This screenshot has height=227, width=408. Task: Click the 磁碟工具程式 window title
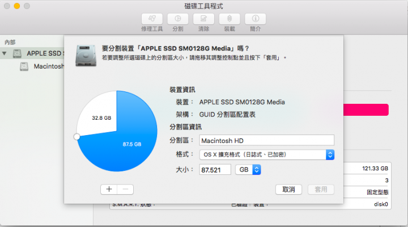[204, 6]
